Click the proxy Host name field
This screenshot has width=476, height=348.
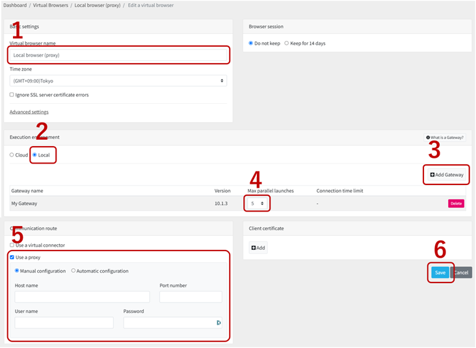tap(83, 297)
